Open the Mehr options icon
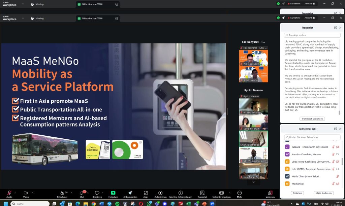The width and height of the screenshot is (345, 206). tap(239, 193)
